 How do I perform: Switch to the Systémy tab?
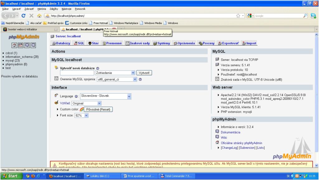[x=162, y=43]
